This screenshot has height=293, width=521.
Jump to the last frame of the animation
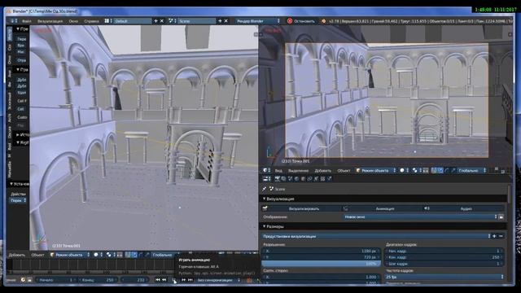(x=190, y=280)
